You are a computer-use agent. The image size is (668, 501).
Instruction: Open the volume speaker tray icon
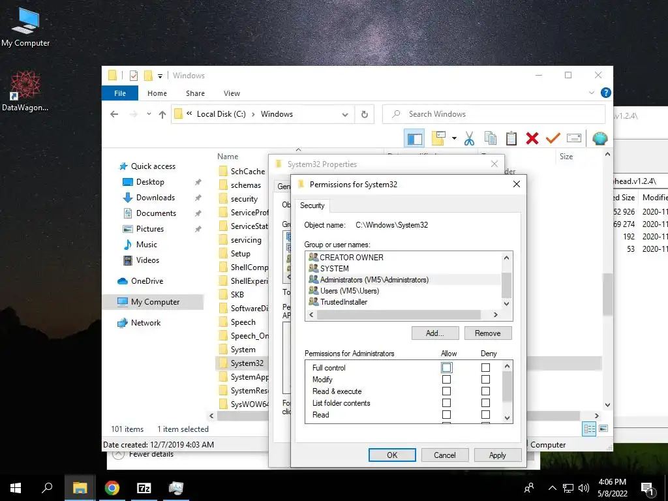point(584,488)
